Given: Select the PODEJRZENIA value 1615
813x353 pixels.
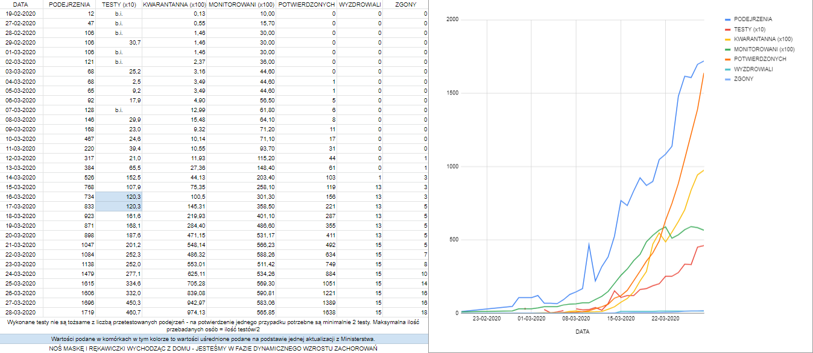Looking at the screenshot, I should pyautogui.click(x=87, y=284).
